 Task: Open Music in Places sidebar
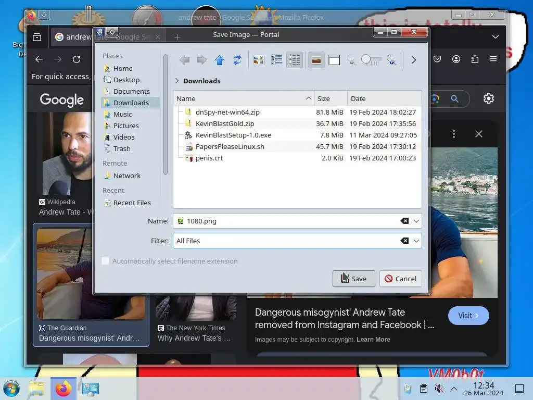click(122, 114)
